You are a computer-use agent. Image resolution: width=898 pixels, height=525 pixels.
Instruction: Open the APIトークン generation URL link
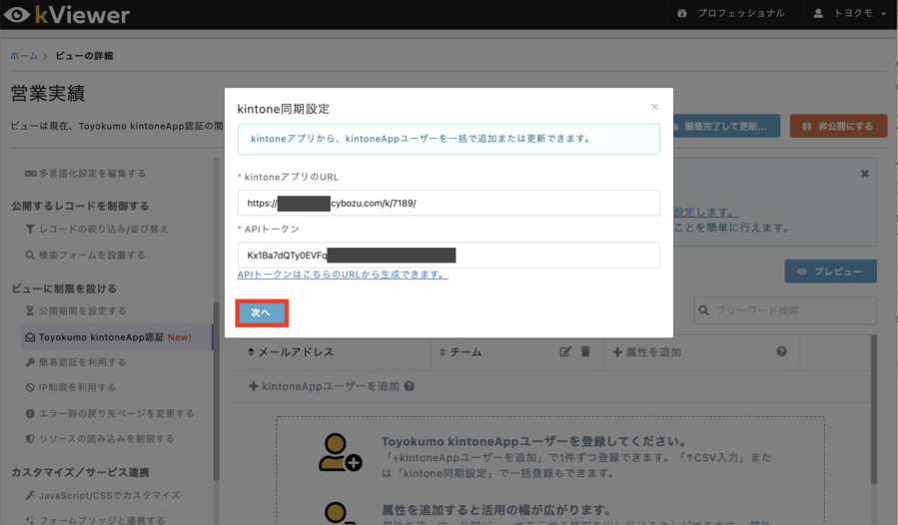[343, 274]
